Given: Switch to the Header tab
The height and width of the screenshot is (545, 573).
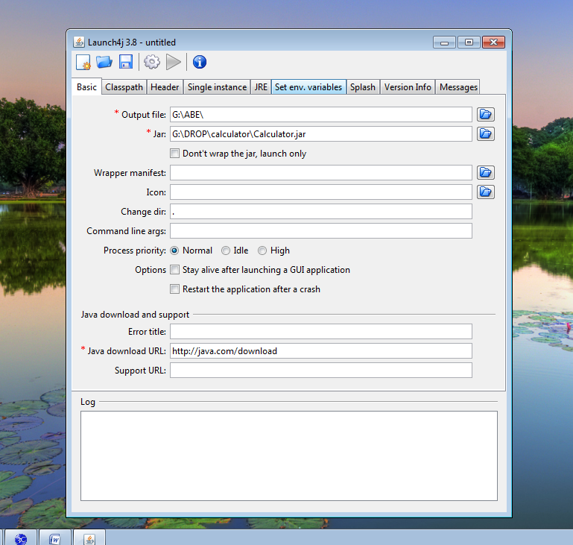Looking at the screenshot, I should coord(165,87).
